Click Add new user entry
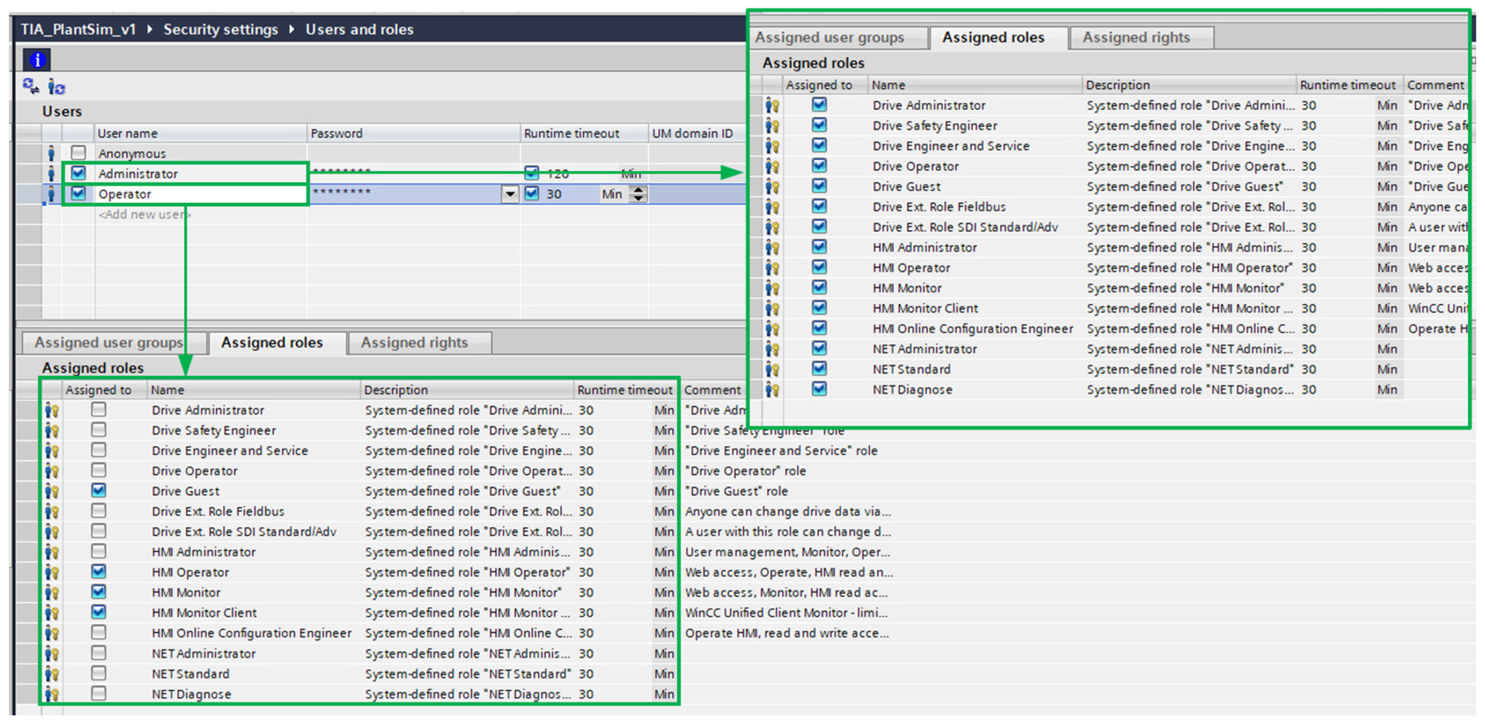This screenshot has width=1485, height=725. 144,214
